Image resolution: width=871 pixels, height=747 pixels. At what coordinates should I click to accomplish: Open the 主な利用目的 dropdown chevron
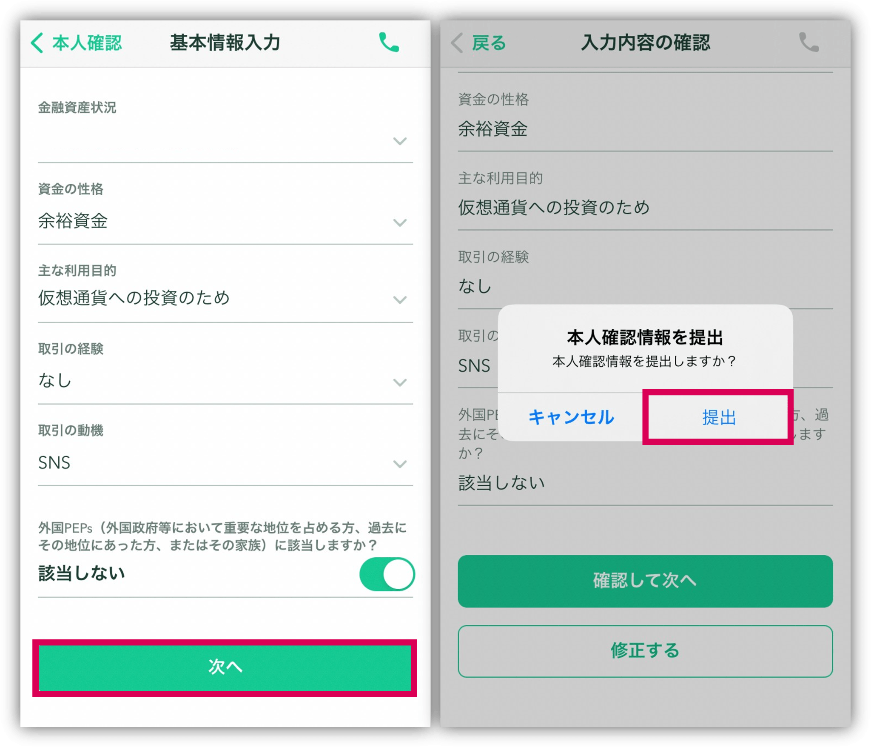click(x=399, y=300)
